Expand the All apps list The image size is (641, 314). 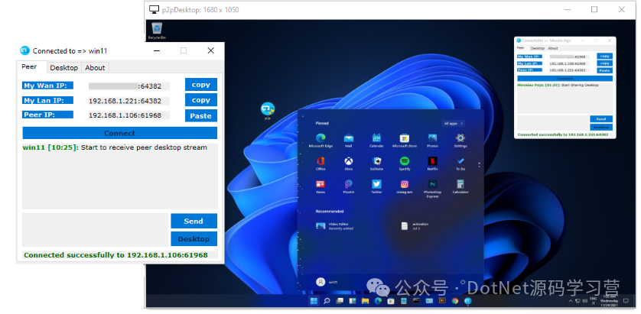tap(451, 123)
